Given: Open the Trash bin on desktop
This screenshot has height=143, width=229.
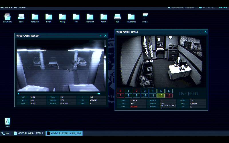Looking at the screenshot, I should tap(7, 122).
